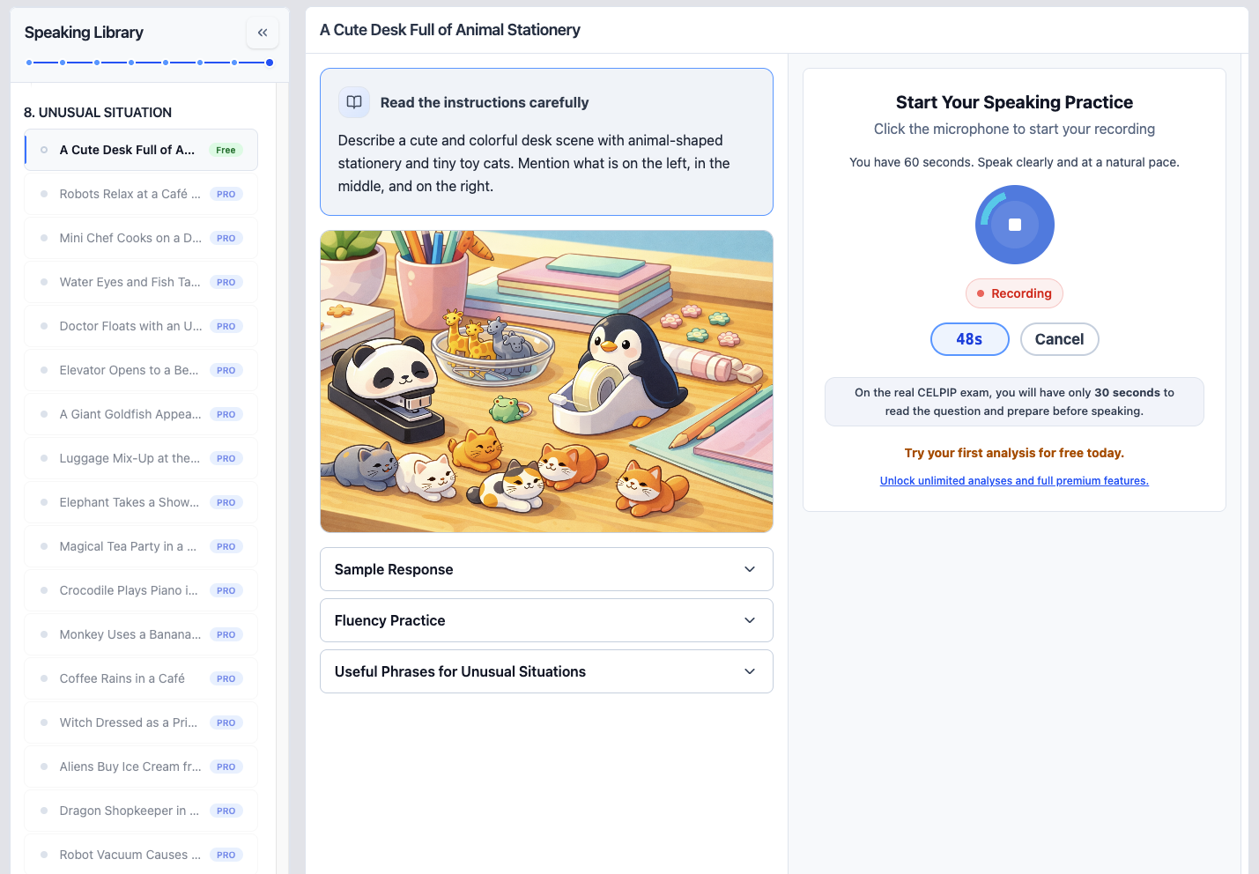The height and width of the screenshot is (874, 1259).
Task: Click the animal stationery desk image
Action: [x=546, y=381]
